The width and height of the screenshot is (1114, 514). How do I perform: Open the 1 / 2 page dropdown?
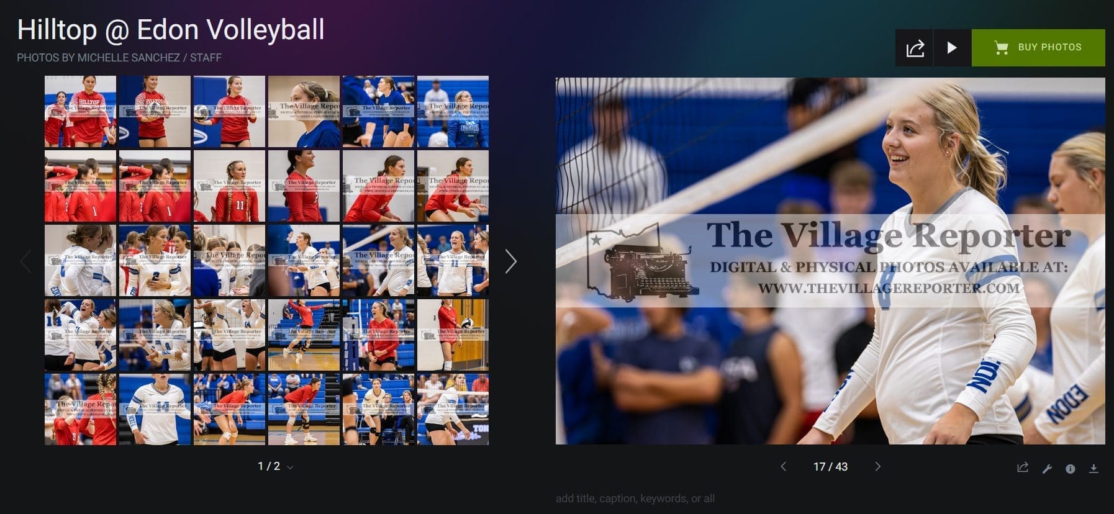point(275,466)
